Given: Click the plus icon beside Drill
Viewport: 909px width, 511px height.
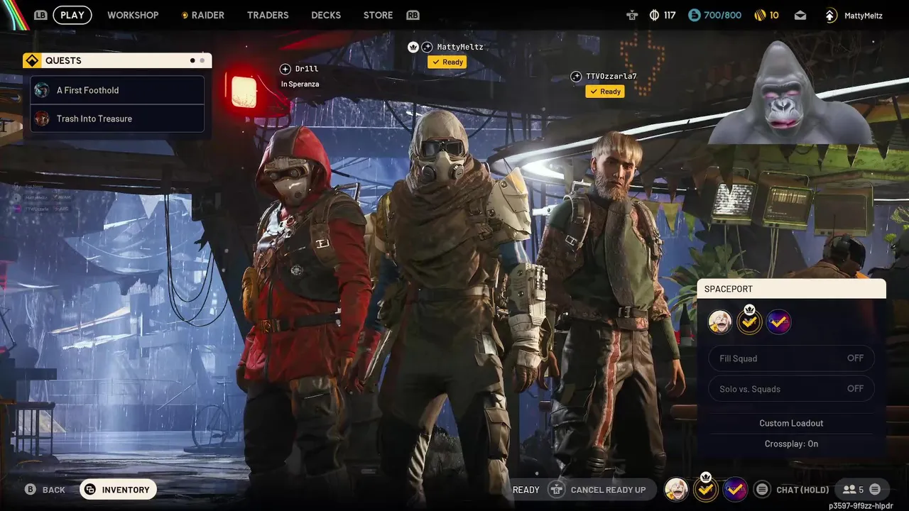Looking at the screenshot, I should pyautogui.click(x=285, y=69).
